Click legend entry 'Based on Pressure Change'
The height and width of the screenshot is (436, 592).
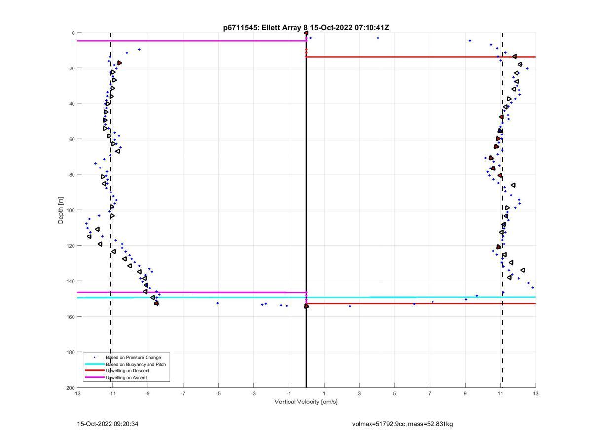[133, 357]
